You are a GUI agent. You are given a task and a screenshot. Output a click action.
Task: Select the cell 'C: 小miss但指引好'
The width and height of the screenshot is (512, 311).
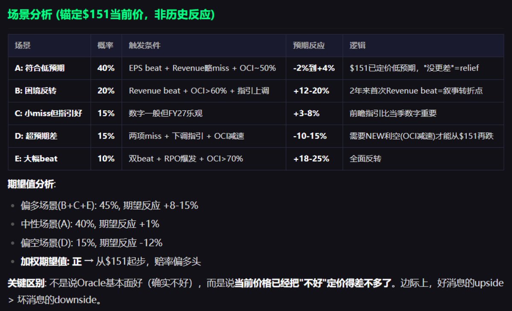[x=48, y=113]
